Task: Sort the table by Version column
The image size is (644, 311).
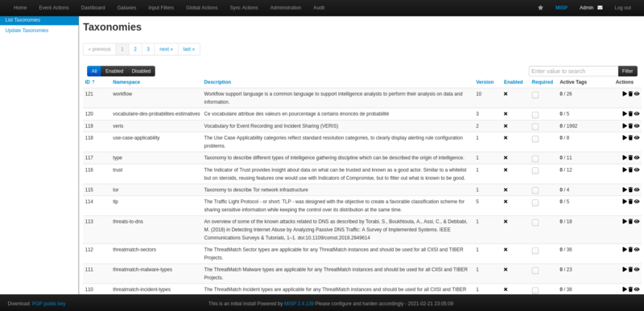Action: (x=485, y=82)
